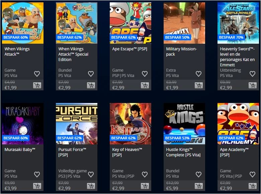261x194 pixels.
Task: Add Murasaki Baby to cart
Action: point(37,186)
